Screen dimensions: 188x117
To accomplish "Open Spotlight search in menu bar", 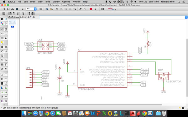I will pyautogui.click(x=179, y=2).
